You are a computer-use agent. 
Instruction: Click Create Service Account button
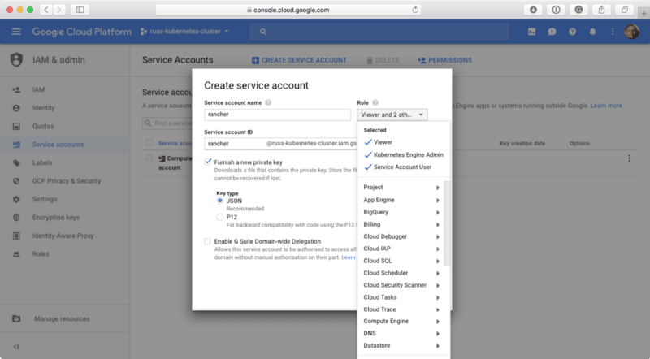pyautogui.click(x=299, y=60)
